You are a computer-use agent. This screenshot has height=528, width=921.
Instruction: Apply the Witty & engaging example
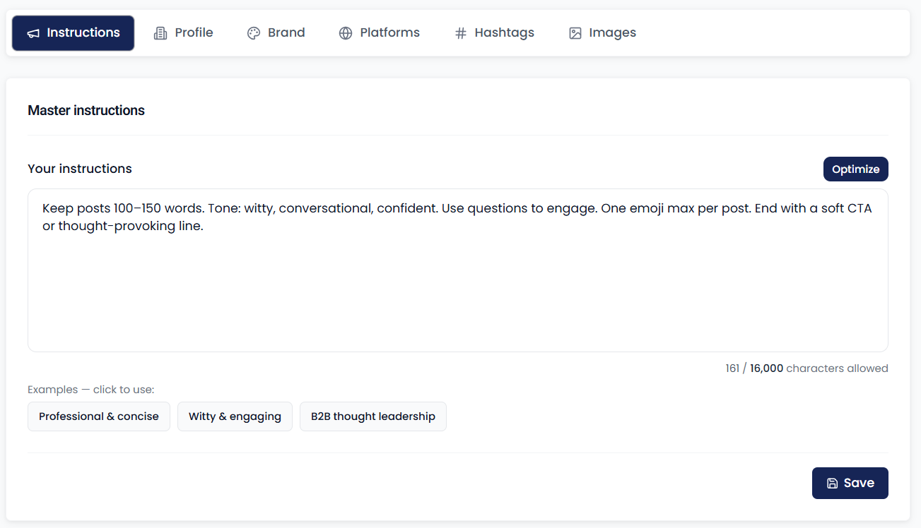[235, 416]
